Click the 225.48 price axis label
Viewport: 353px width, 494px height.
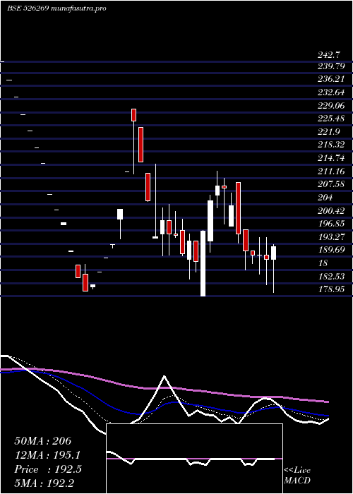331,119
